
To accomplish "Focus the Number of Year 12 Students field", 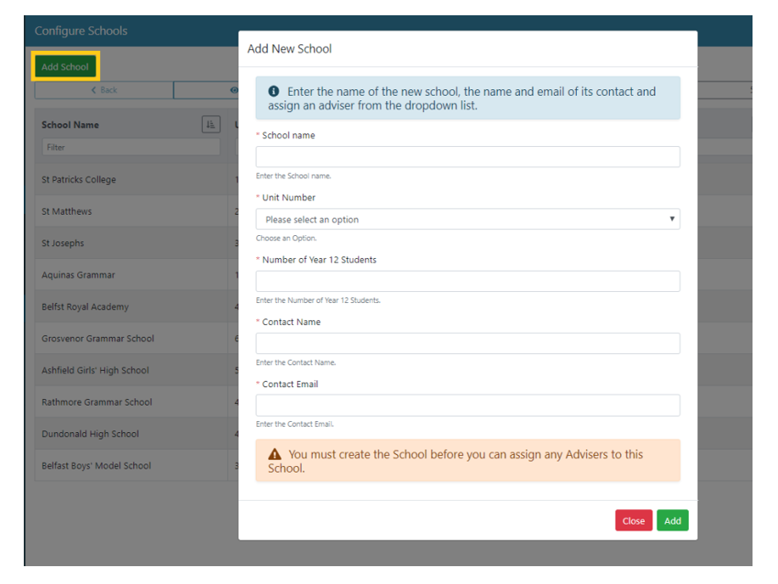I will (x=467, y=281).
